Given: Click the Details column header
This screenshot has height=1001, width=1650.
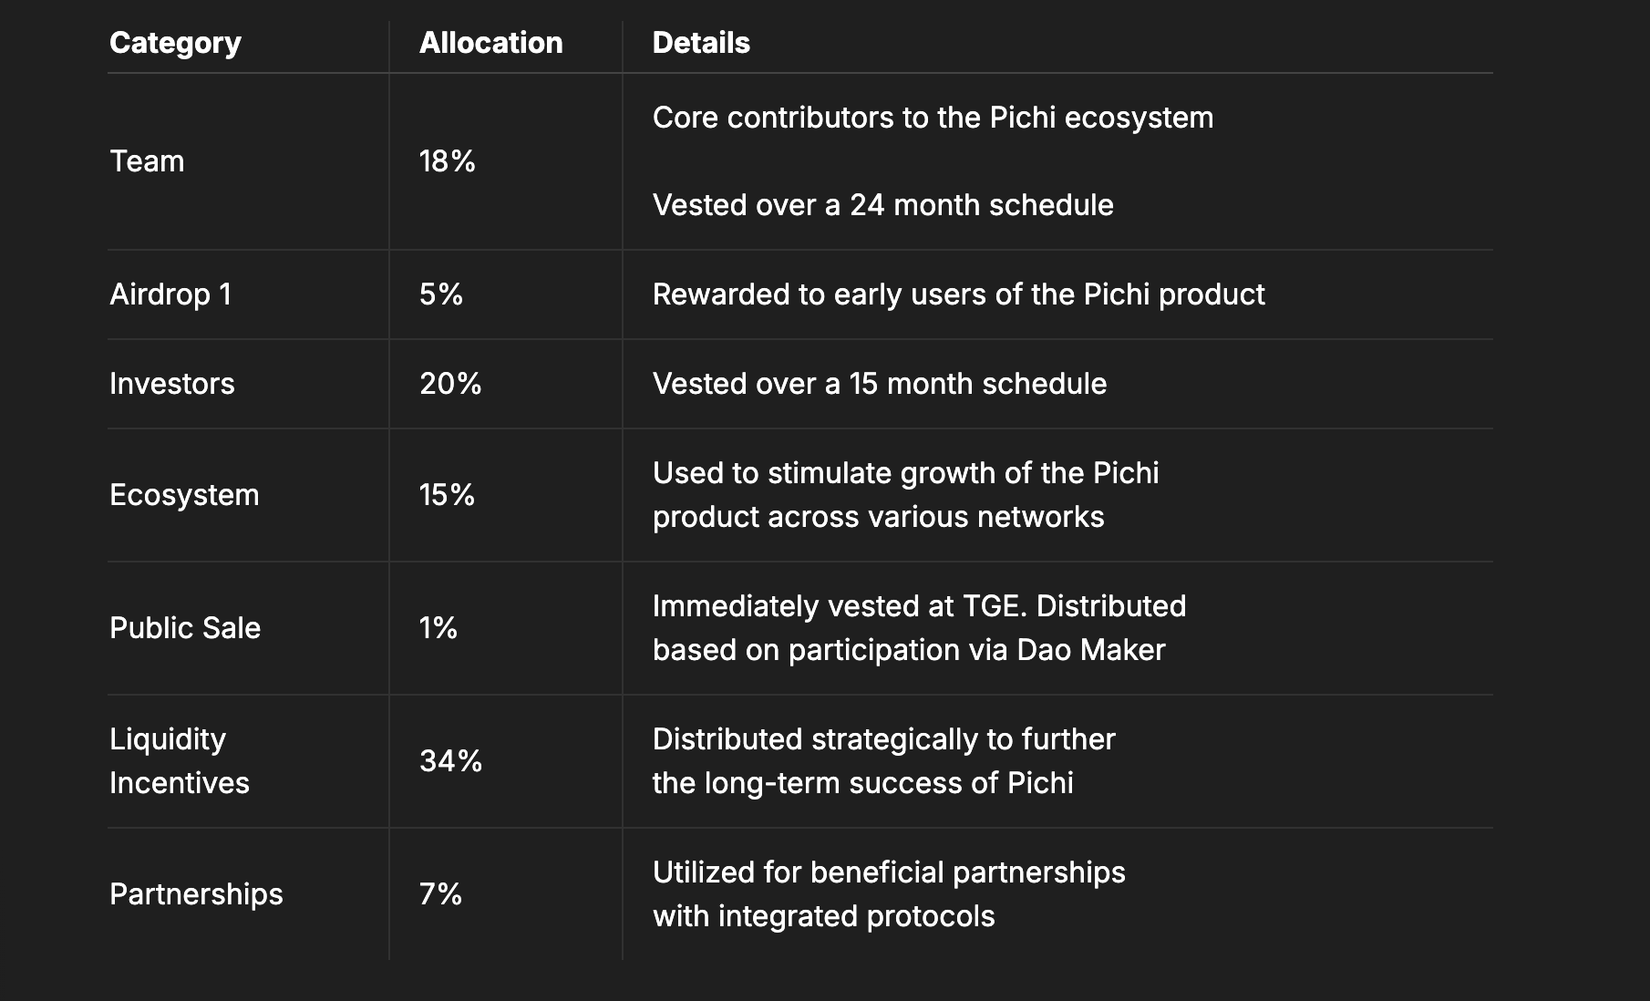Looking at the screenshot, I should 701,43.
